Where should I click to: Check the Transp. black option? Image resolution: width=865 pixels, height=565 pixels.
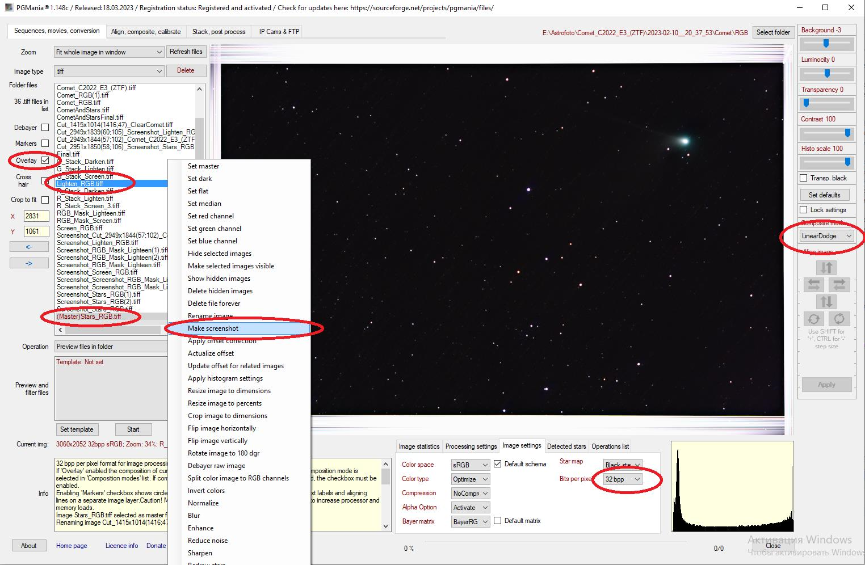(804, 178)
